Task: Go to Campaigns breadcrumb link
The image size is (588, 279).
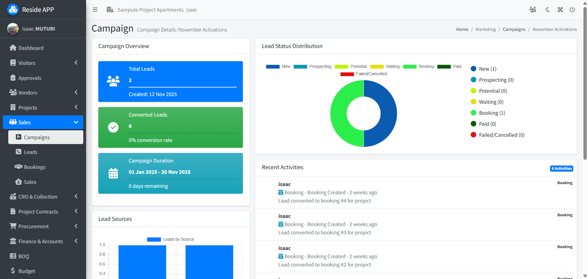Action: coord(514,29)
